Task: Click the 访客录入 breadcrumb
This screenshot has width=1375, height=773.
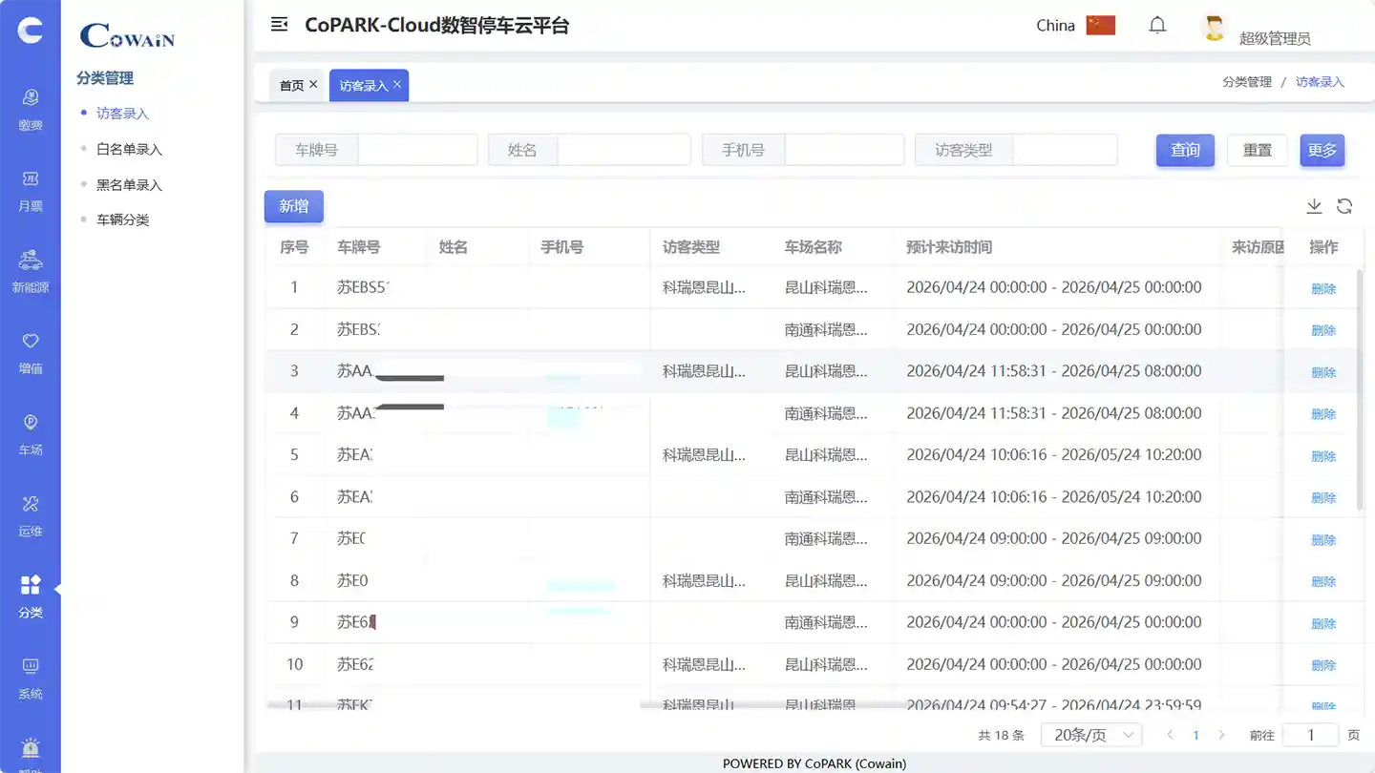Action: click(1320, 82)
